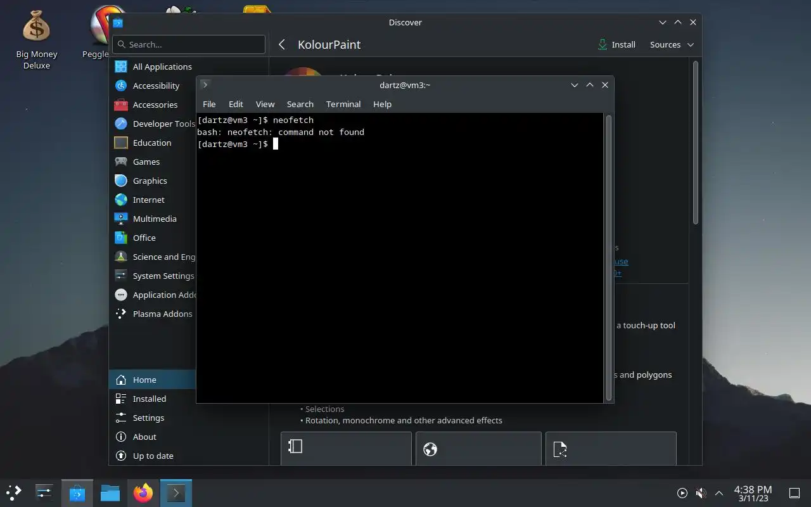Open the Help menu in Konsole

tap(382, 104)
